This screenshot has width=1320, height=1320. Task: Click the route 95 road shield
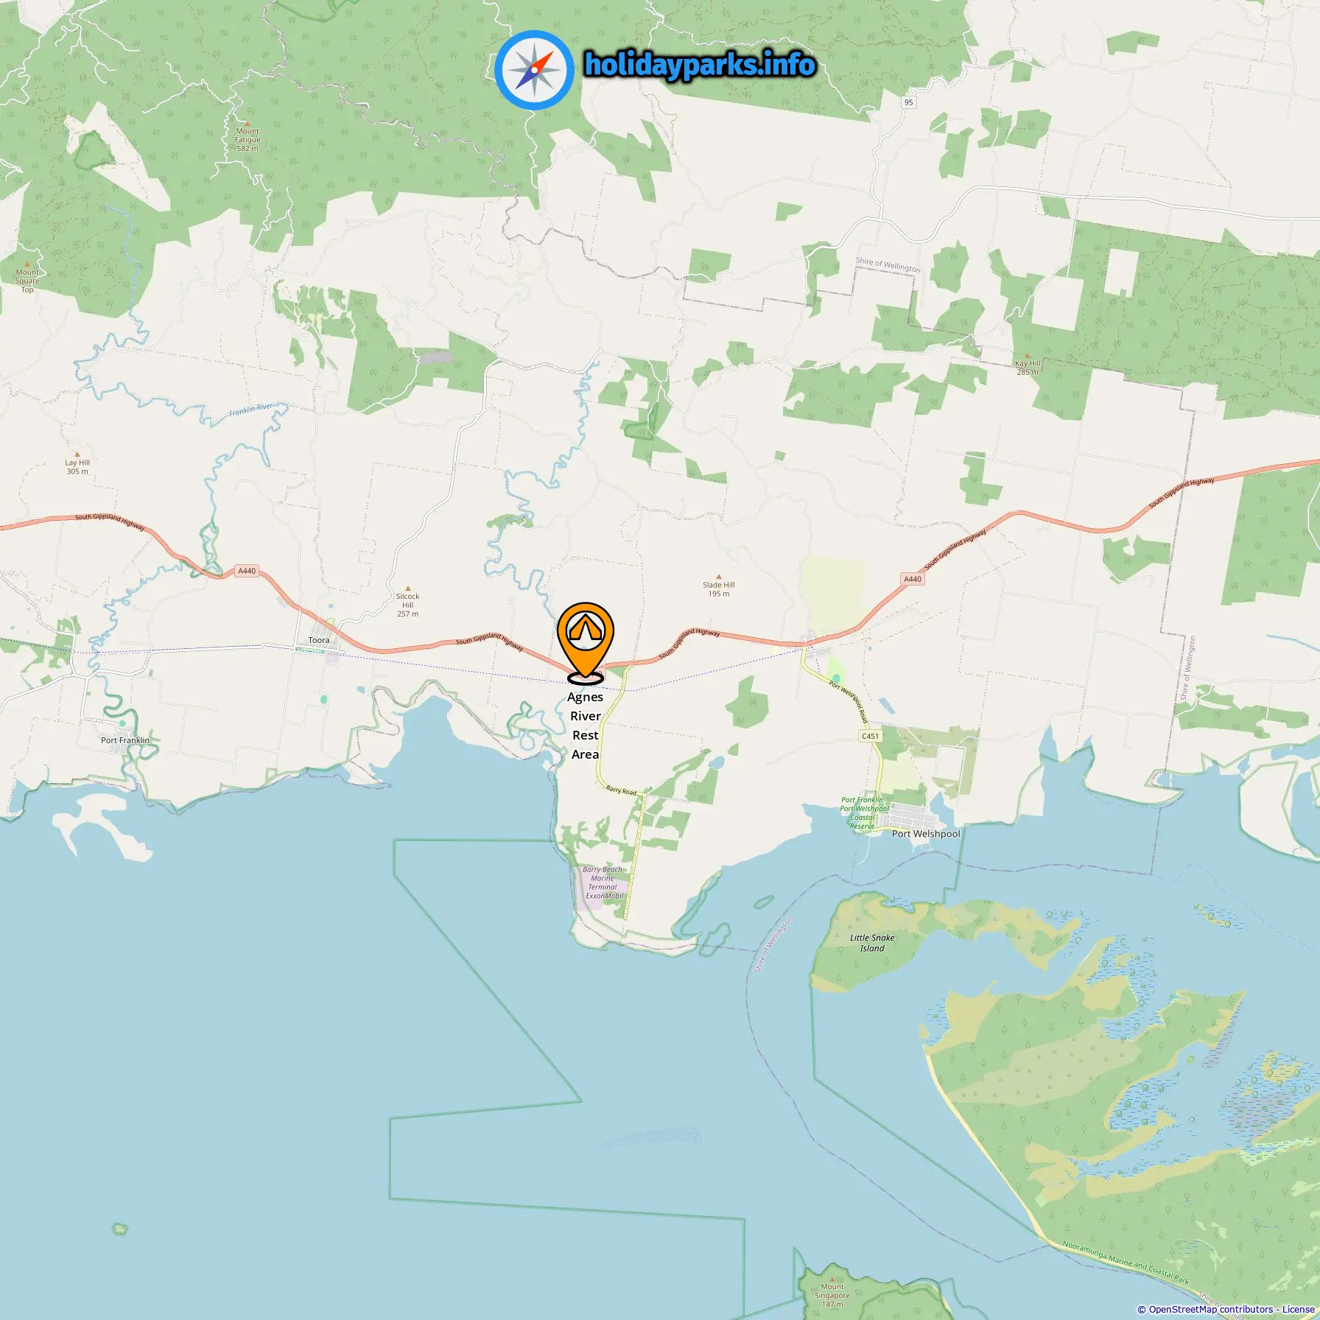909,102
